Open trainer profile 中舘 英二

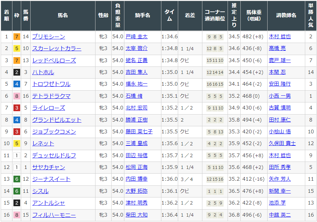(x=280, y=215)
